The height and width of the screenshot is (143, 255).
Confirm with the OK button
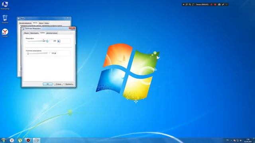tap(48, 84)
